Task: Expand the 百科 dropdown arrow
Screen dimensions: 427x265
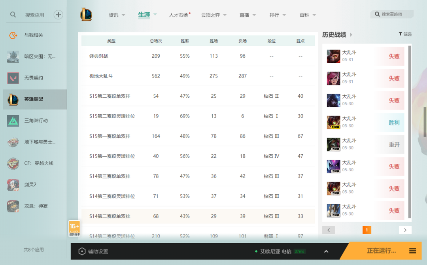Action: pyautogui.click(x=314, y=15)
